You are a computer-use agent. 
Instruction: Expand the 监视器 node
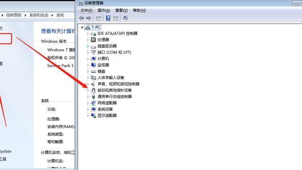tap(88, 65)
